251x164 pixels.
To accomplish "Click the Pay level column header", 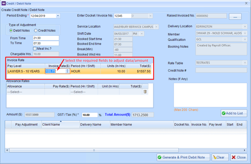I will (217, 124).
